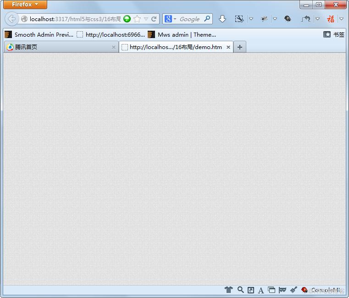This screenshot has width=349, height=298.
Task: Open the http://localhost:6966... bookmark
Action: tap(111, 34)
